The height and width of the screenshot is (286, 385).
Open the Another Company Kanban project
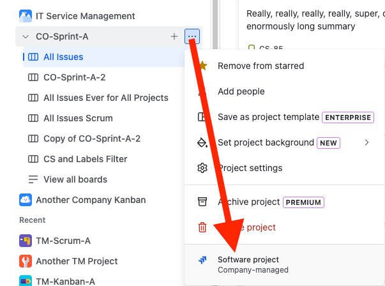(x=91, y=200)
